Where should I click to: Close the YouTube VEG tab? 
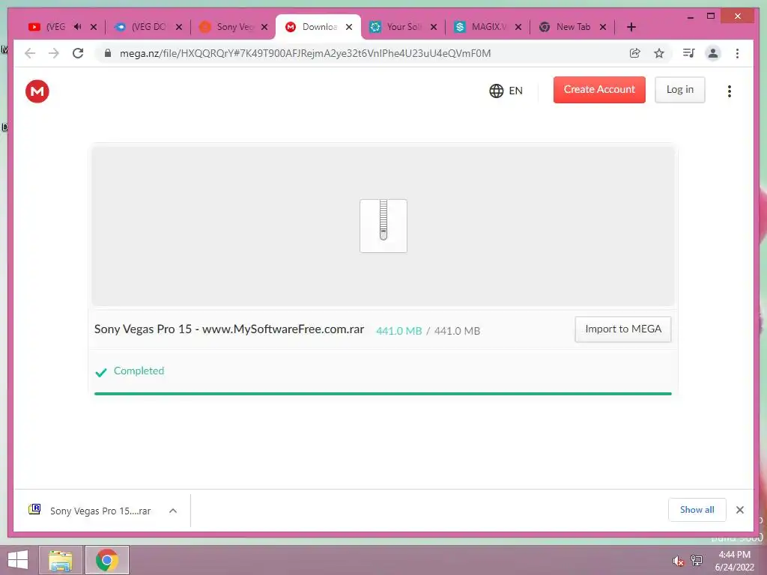[94, 27]
